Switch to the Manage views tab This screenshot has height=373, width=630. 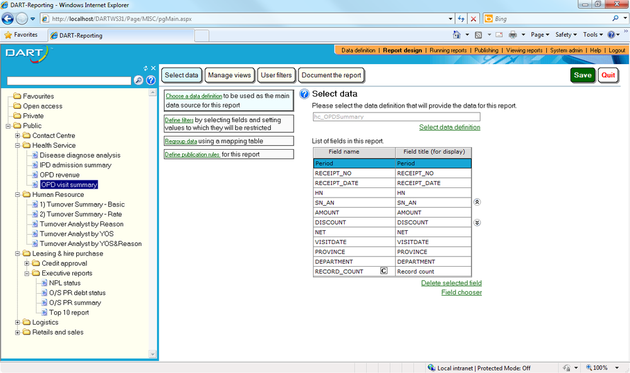point(229,75)
